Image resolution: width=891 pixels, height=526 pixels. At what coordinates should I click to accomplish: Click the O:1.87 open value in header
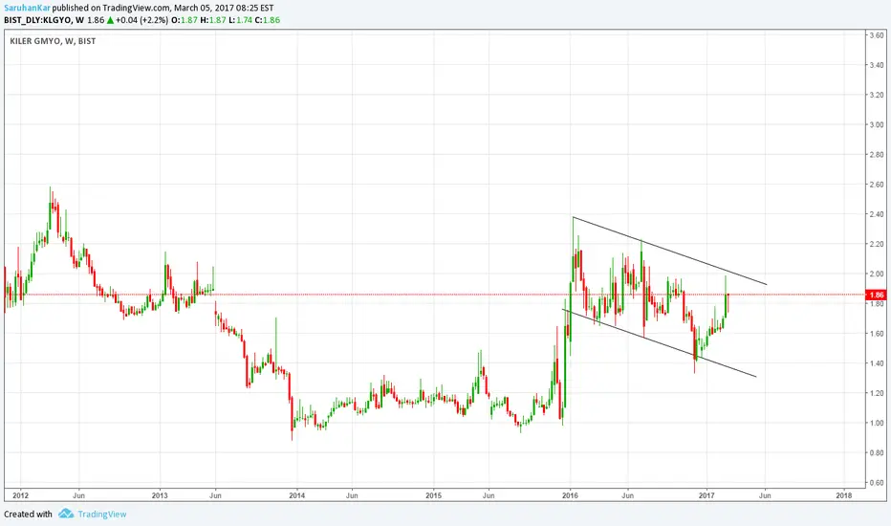pyautogui.click(x=185, y=20)
